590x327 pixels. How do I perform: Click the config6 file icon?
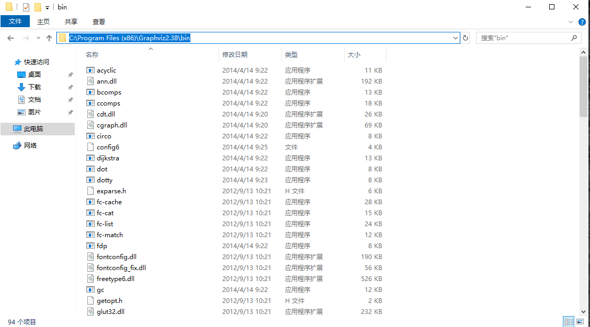(90, 147)
